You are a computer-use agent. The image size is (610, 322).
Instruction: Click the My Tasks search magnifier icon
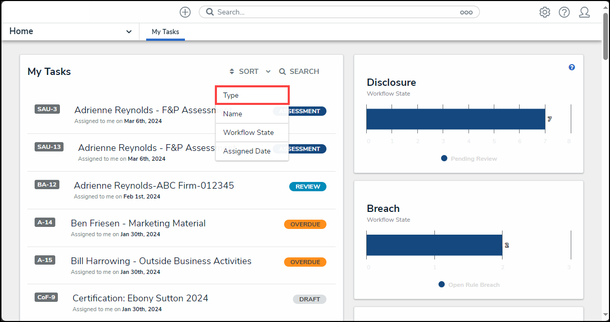[x=283, y=71]
